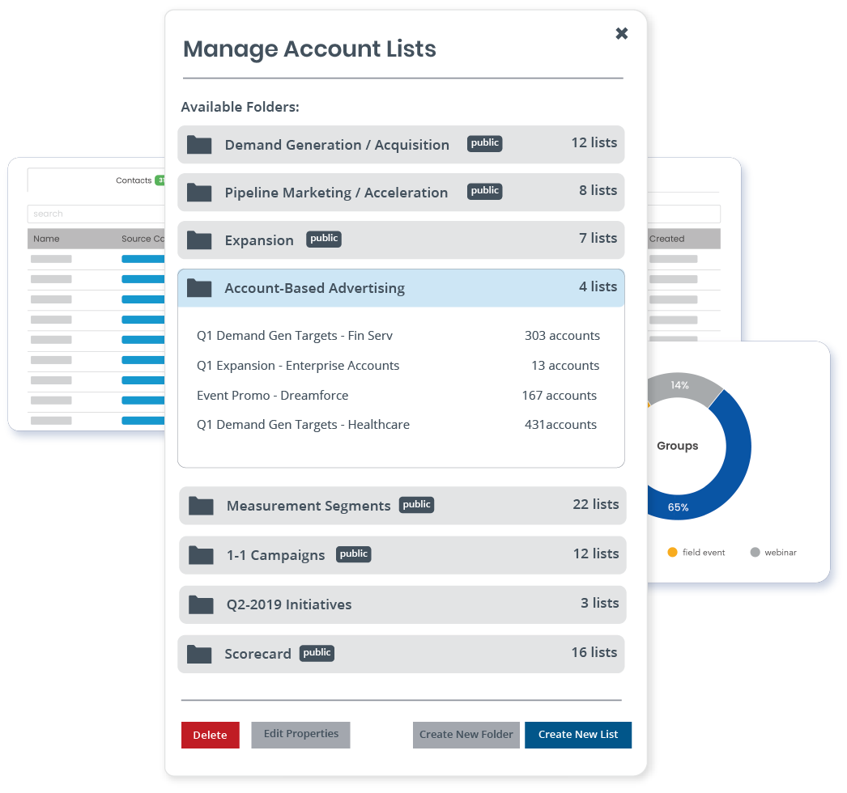Close the Manage Account Lists dialog
This screenshot has height=793, width=847.
pos(622,33)
